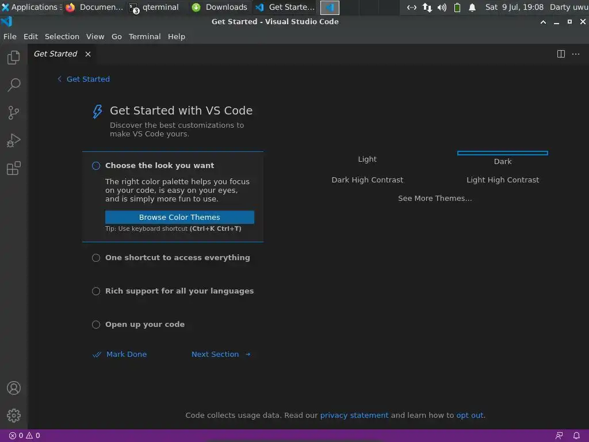Split the editor to the right
The image size is (589, 442).
561,54
